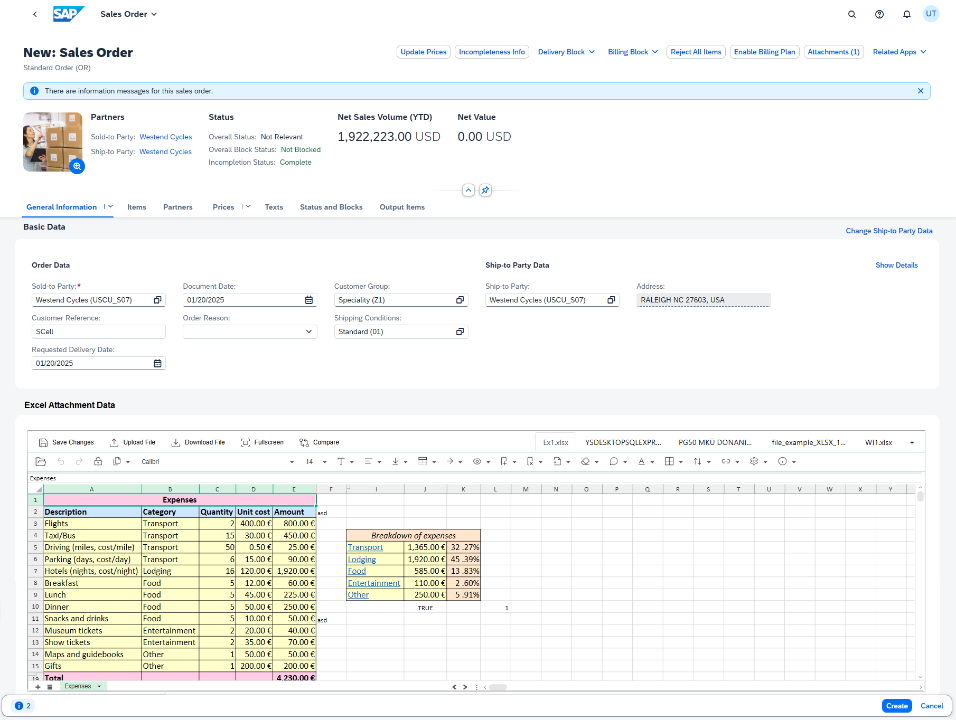Click the eraser clear tool
The width and height of the screenshot is (956, 720).
coord(585,461)
